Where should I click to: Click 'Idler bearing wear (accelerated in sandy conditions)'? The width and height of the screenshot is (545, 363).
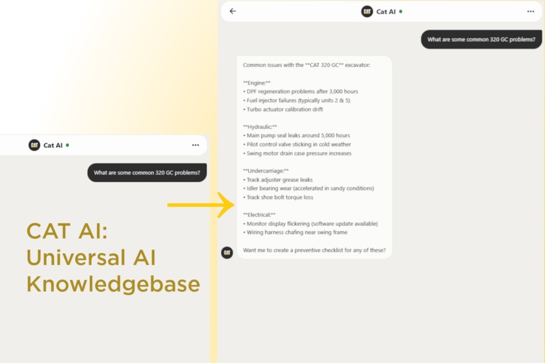308,189
